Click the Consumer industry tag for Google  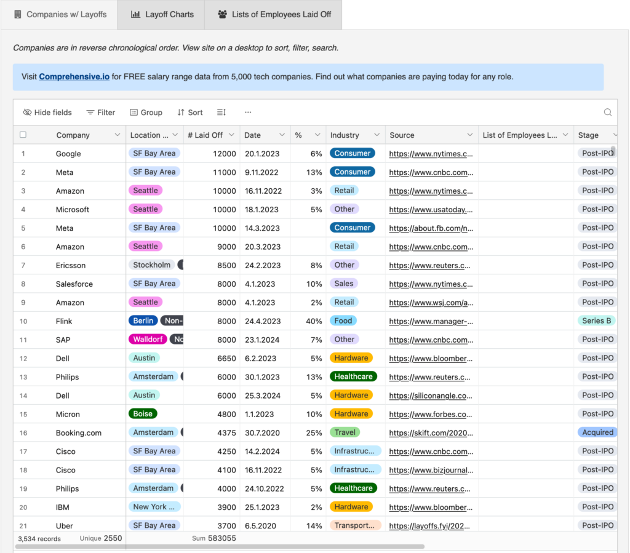[352, 153]
